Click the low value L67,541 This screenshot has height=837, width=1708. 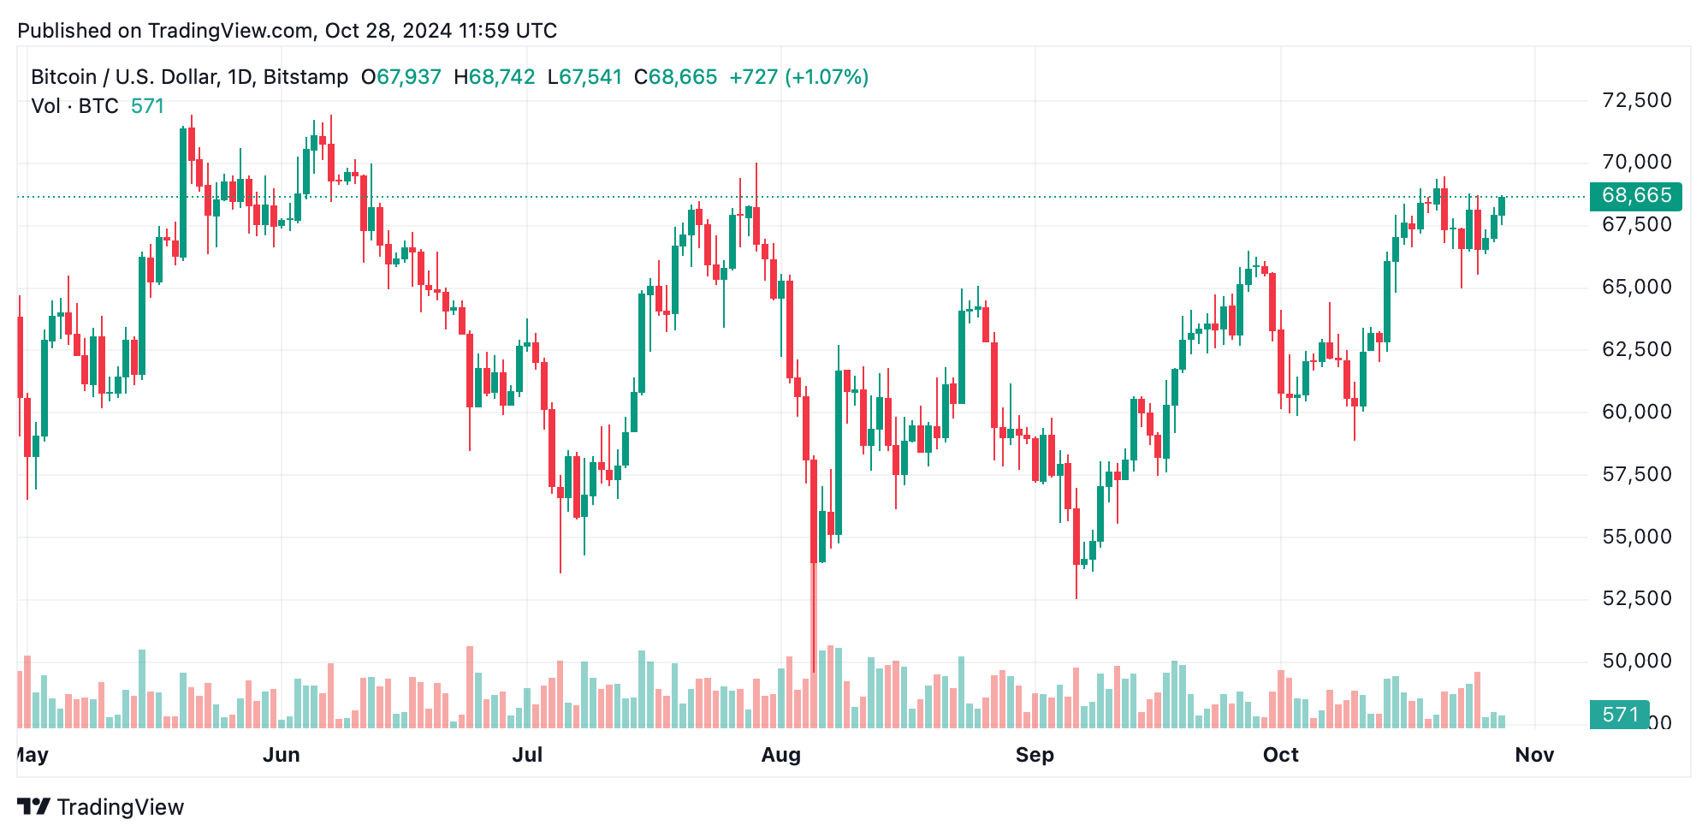[584, 77]
